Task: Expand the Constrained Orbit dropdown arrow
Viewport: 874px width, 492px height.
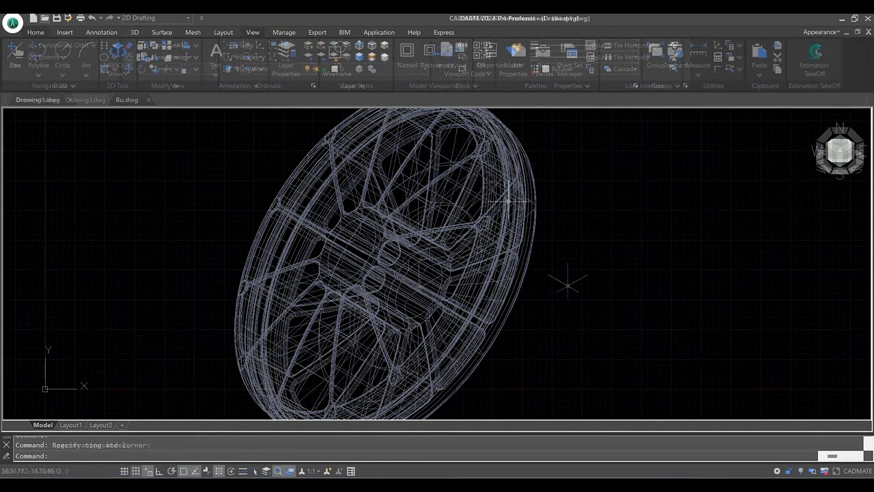Action: click(93, 46)
